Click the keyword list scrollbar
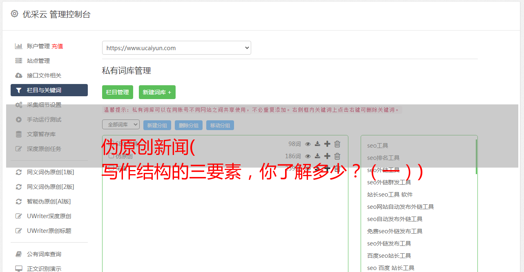Image resolution: width=524 pixels, height=272 pixels. pyautogui.click(x=476, y=157)
